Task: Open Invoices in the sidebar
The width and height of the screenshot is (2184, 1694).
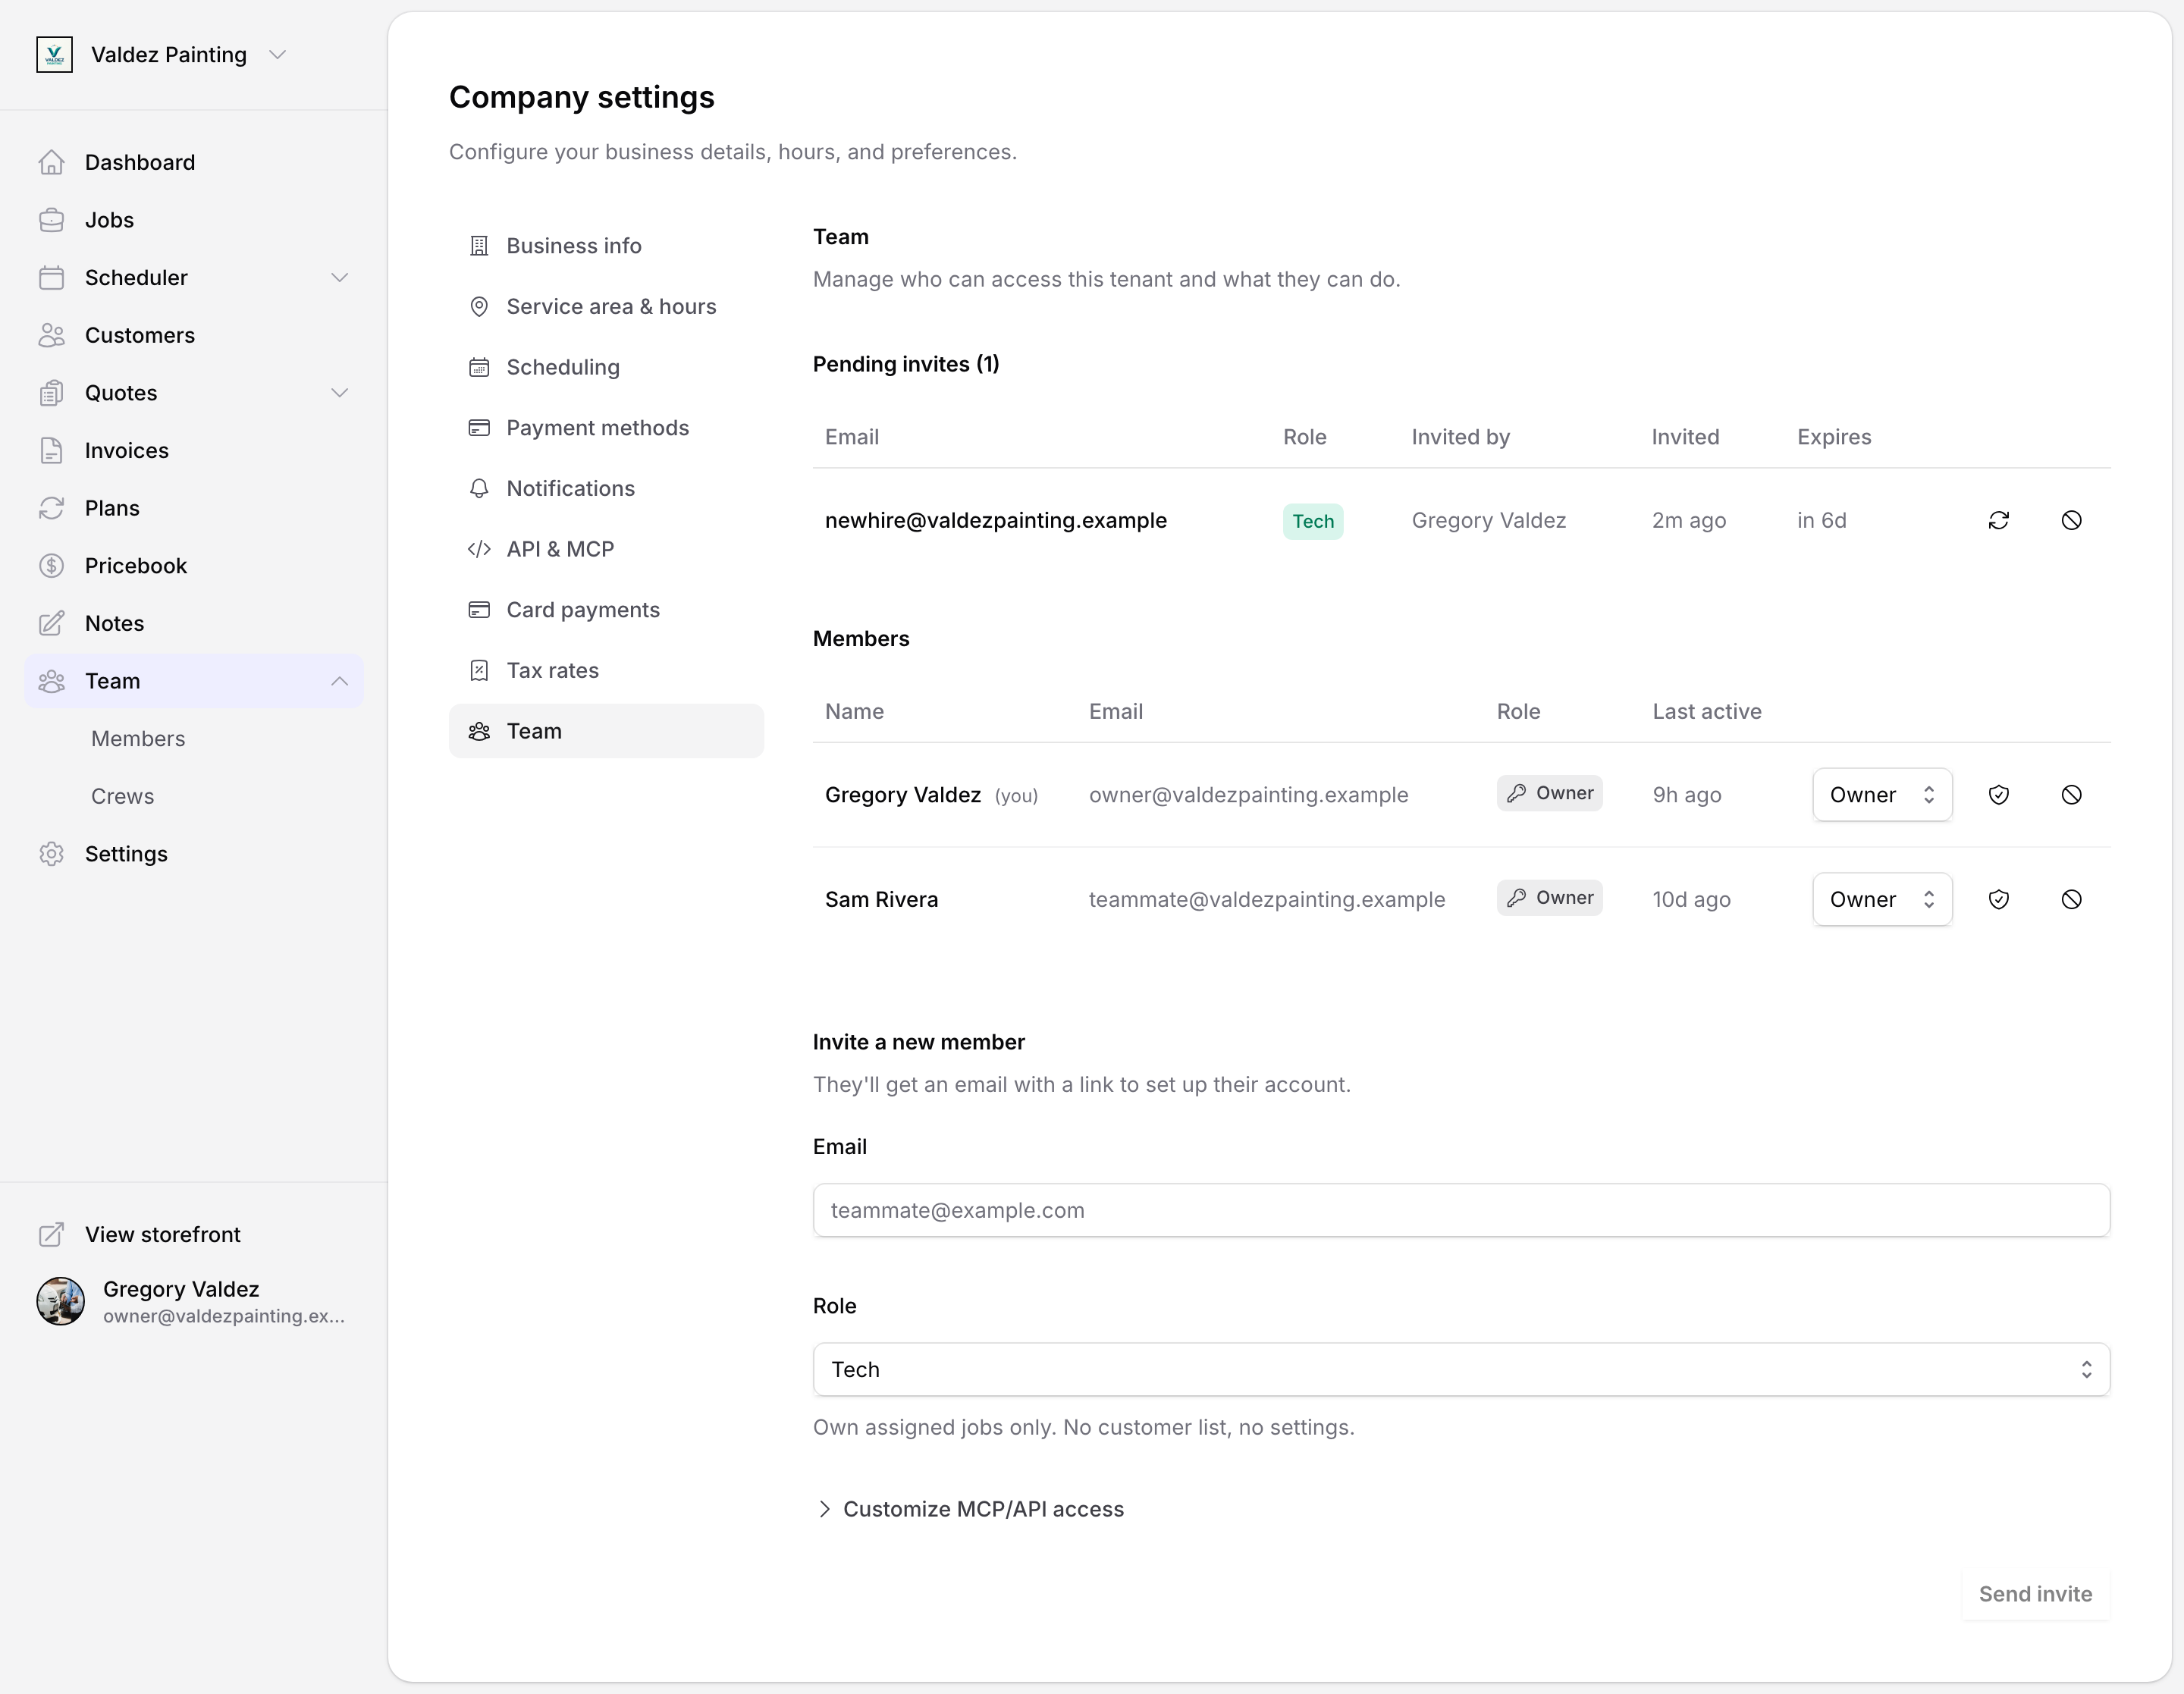Action: click(193, 451)
